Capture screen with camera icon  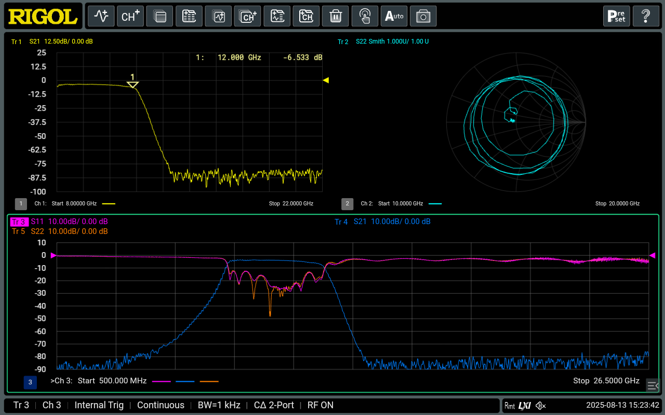pyautogui.click(x=423, y=16)
